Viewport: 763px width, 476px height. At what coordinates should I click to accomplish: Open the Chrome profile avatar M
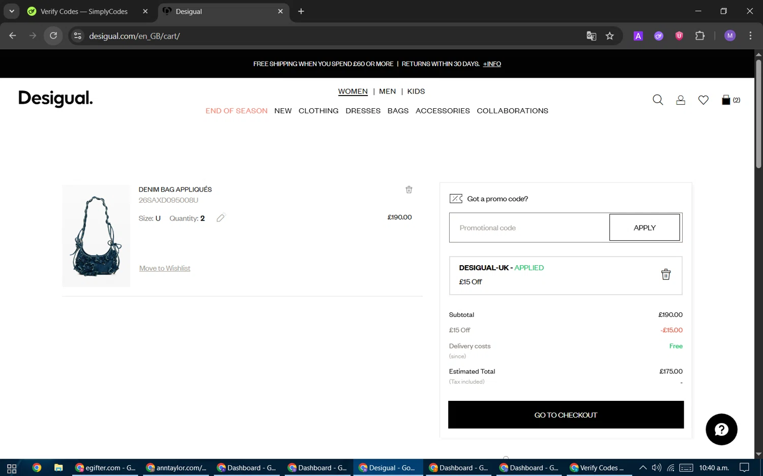click(x=730, y=36)
